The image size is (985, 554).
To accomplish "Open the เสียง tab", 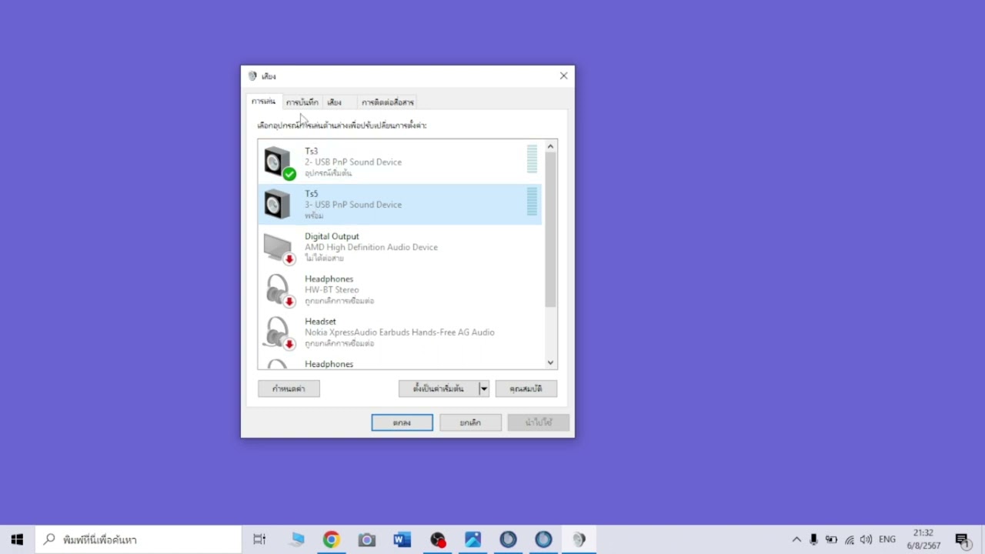I will tap(334, 102).
